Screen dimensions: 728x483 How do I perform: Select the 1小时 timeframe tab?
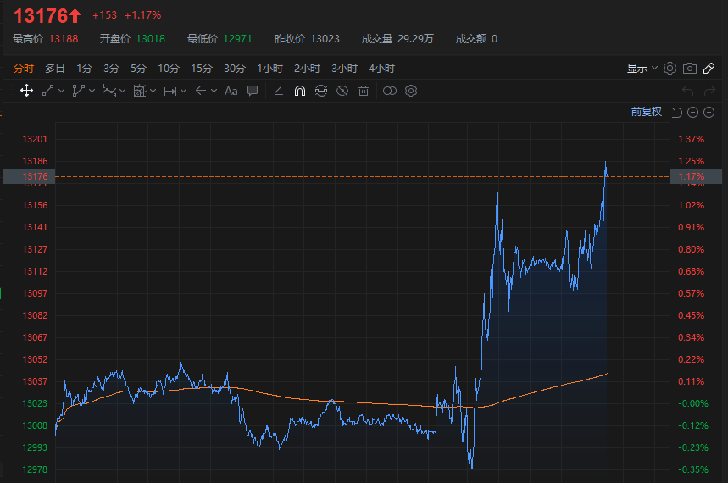tap(270, 69)
